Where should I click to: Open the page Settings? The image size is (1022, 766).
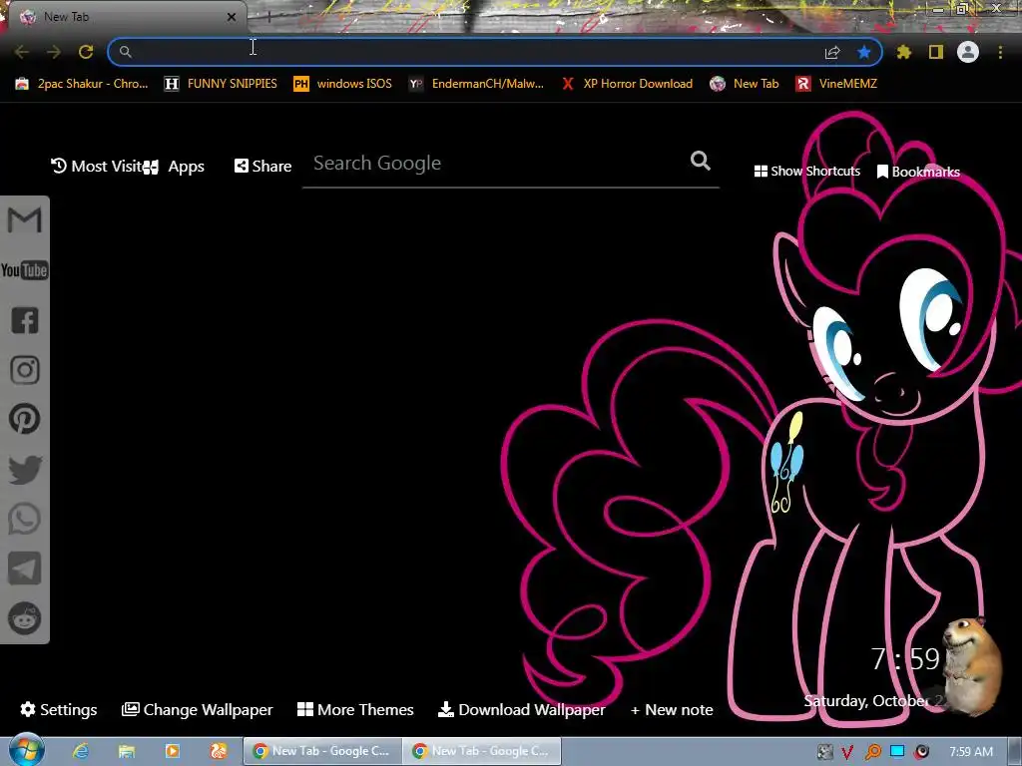(x=59, y=709)
